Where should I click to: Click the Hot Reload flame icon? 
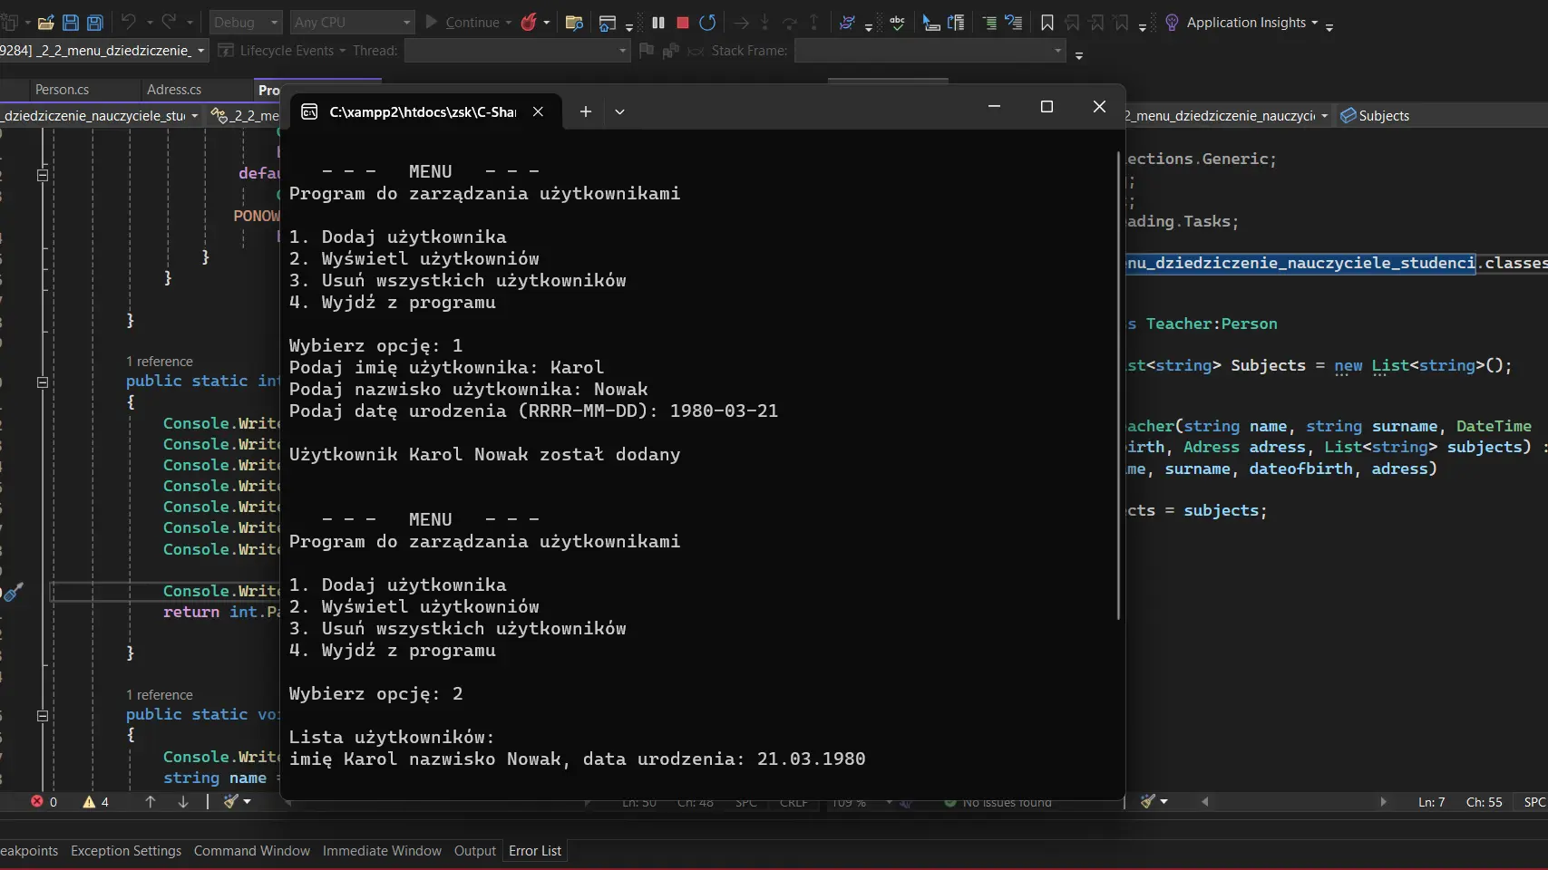(x=529, y=23)
